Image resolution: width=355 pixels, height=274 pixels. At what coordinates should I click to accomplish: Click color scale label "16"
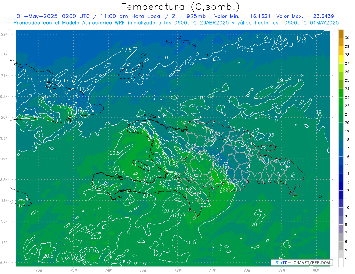[347, 157]
